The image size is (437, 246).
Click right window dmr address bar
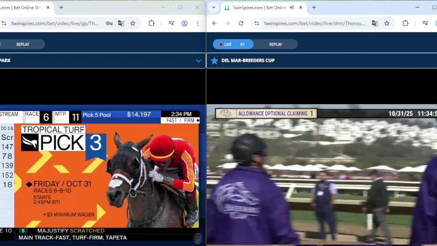(x=315, y=23)
